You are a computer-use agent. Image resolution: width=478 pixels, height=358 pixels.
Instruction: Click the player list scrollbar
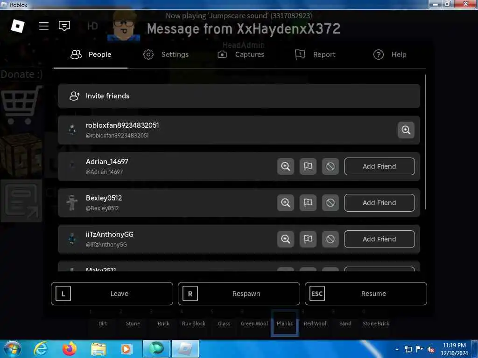click(x=425, y=142)
